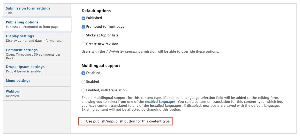Screen dimensions: 300x137
Task: Enable the publish/unpublish button checkbox
Action: [x=83, y=122]
